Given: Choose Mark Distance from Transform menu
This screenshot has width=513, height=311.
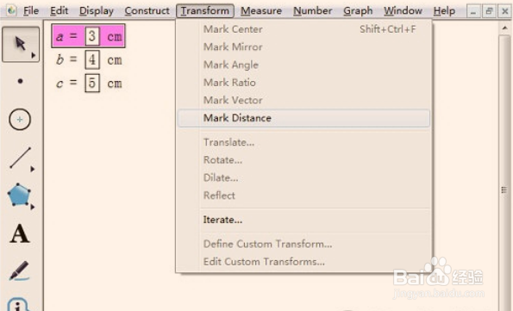Looking at the screenshot, I should [x=303, y=118].
